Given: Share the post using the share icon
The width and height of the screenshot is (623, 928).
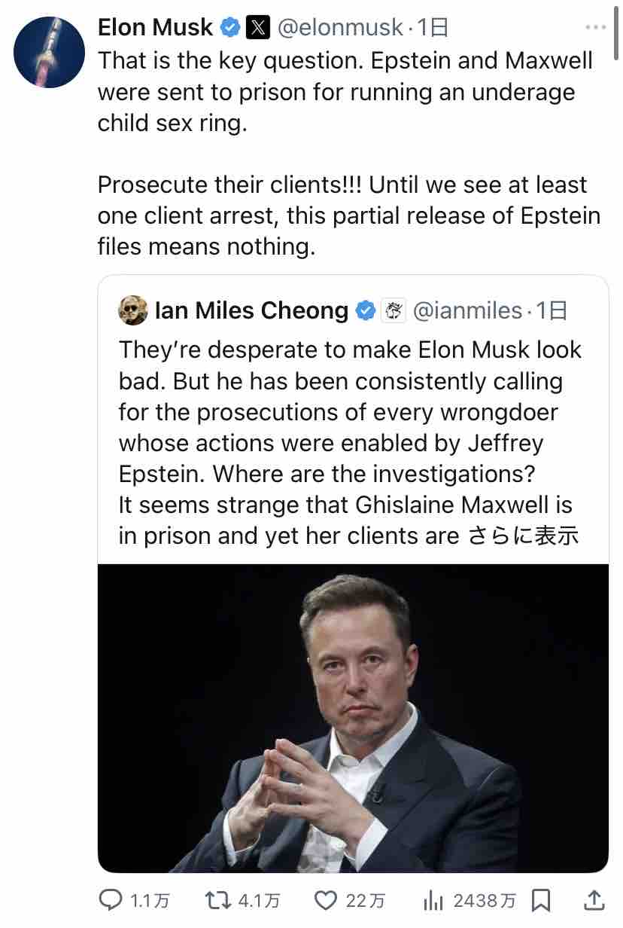Looking at the screenshot, I should pyautogui.click(x=594, y=899).
